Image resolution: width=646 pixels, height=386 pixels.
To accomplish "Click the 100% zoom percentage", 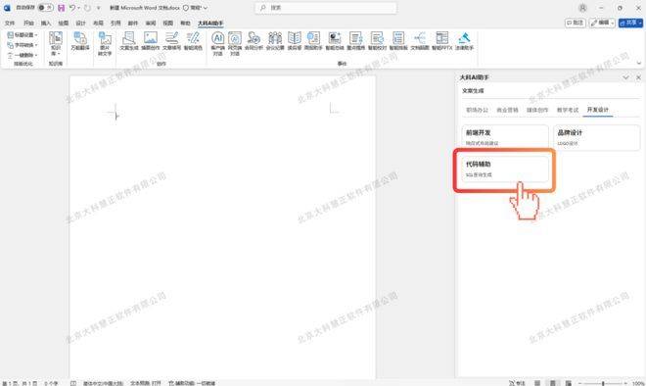I will point(637,383).
